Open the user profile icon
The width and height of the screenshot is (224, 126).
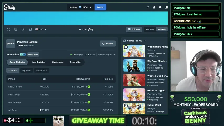pos(154,7)
